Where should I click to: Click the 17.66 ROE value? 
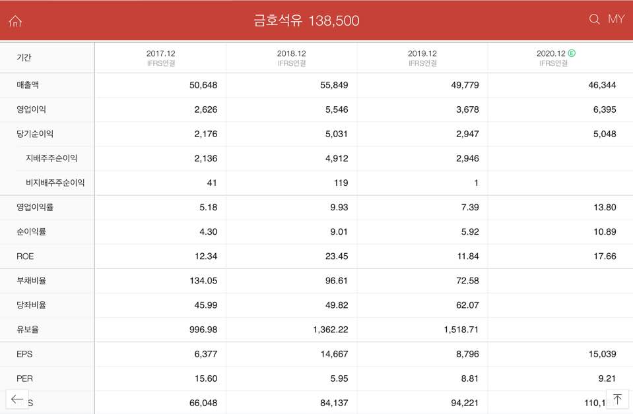pyautogui.click(x=605, y=256)
